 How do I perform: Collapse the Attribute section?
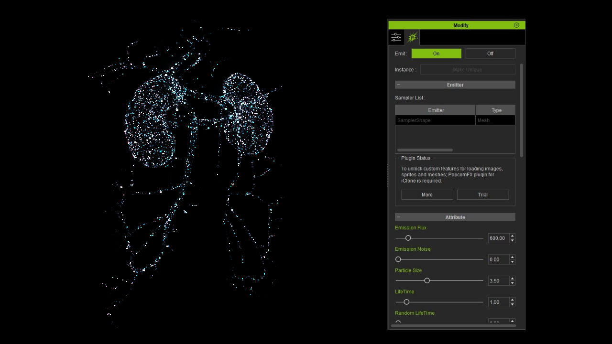pyautogui.click(x=398, y=217)
